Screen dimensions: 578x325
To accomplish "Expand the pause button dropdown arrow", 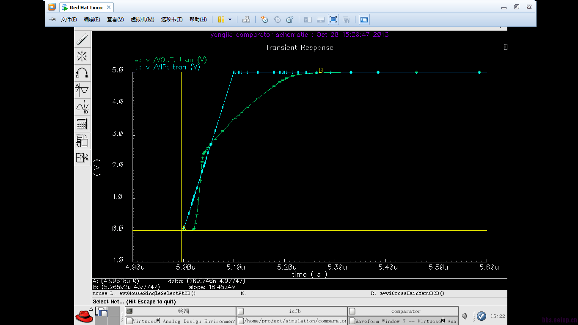I will [230, 19].
